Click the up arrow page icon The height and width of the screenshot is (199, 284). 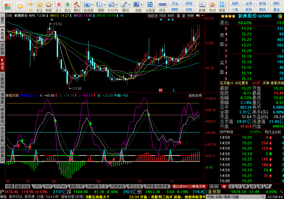(31, 3)
